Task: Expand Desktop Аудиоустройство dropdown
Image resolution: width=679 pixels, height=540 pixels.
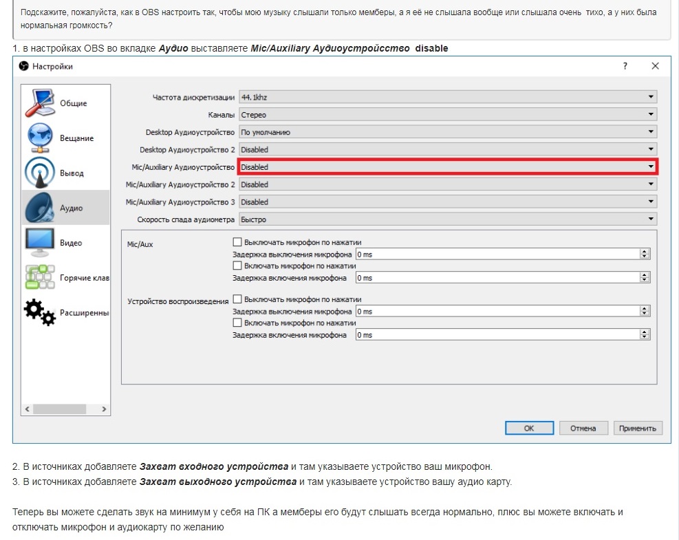Action: tap(448, 132)
